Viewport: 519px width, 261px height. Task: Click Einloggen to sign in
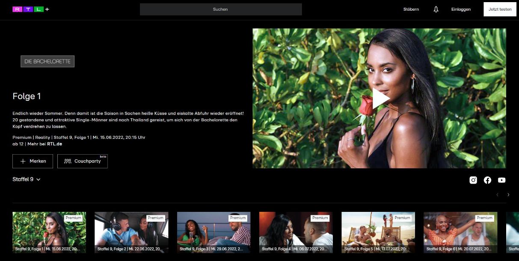pos(461,9)
